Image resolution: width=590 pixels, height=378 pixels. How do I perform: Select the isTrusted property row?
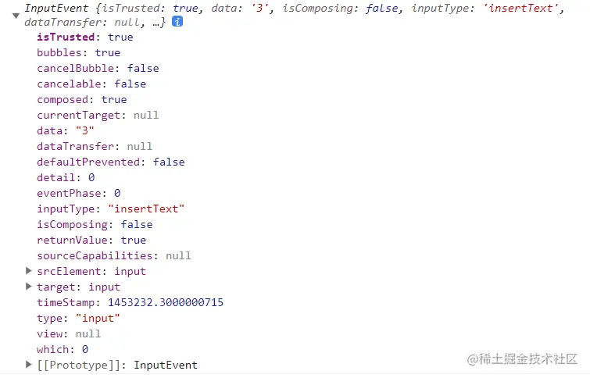(85, 37)
